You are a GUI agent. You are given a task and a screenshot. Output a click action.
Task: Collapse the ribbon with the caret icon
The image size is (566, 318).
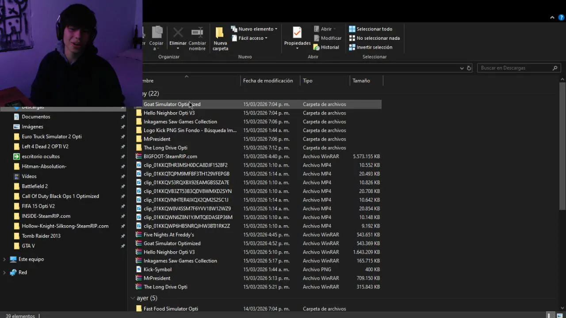click(x=552, y=18)
